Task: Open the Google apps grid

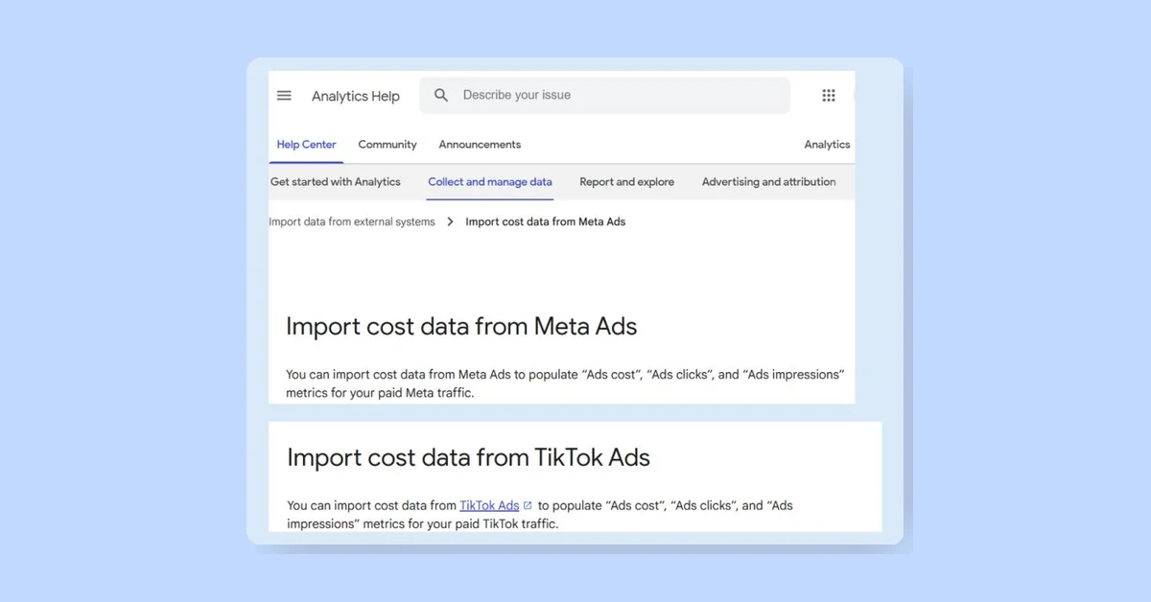Action: (x=829, y=96)
